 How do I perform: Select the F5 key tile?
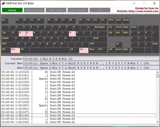point(51,21)
